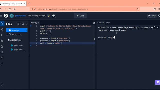
Task: Click the Replit logo icon
Action: coord(6,16)
